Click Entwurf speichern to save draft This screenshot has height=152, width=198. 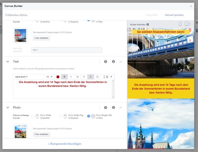(x=174, y=15)
